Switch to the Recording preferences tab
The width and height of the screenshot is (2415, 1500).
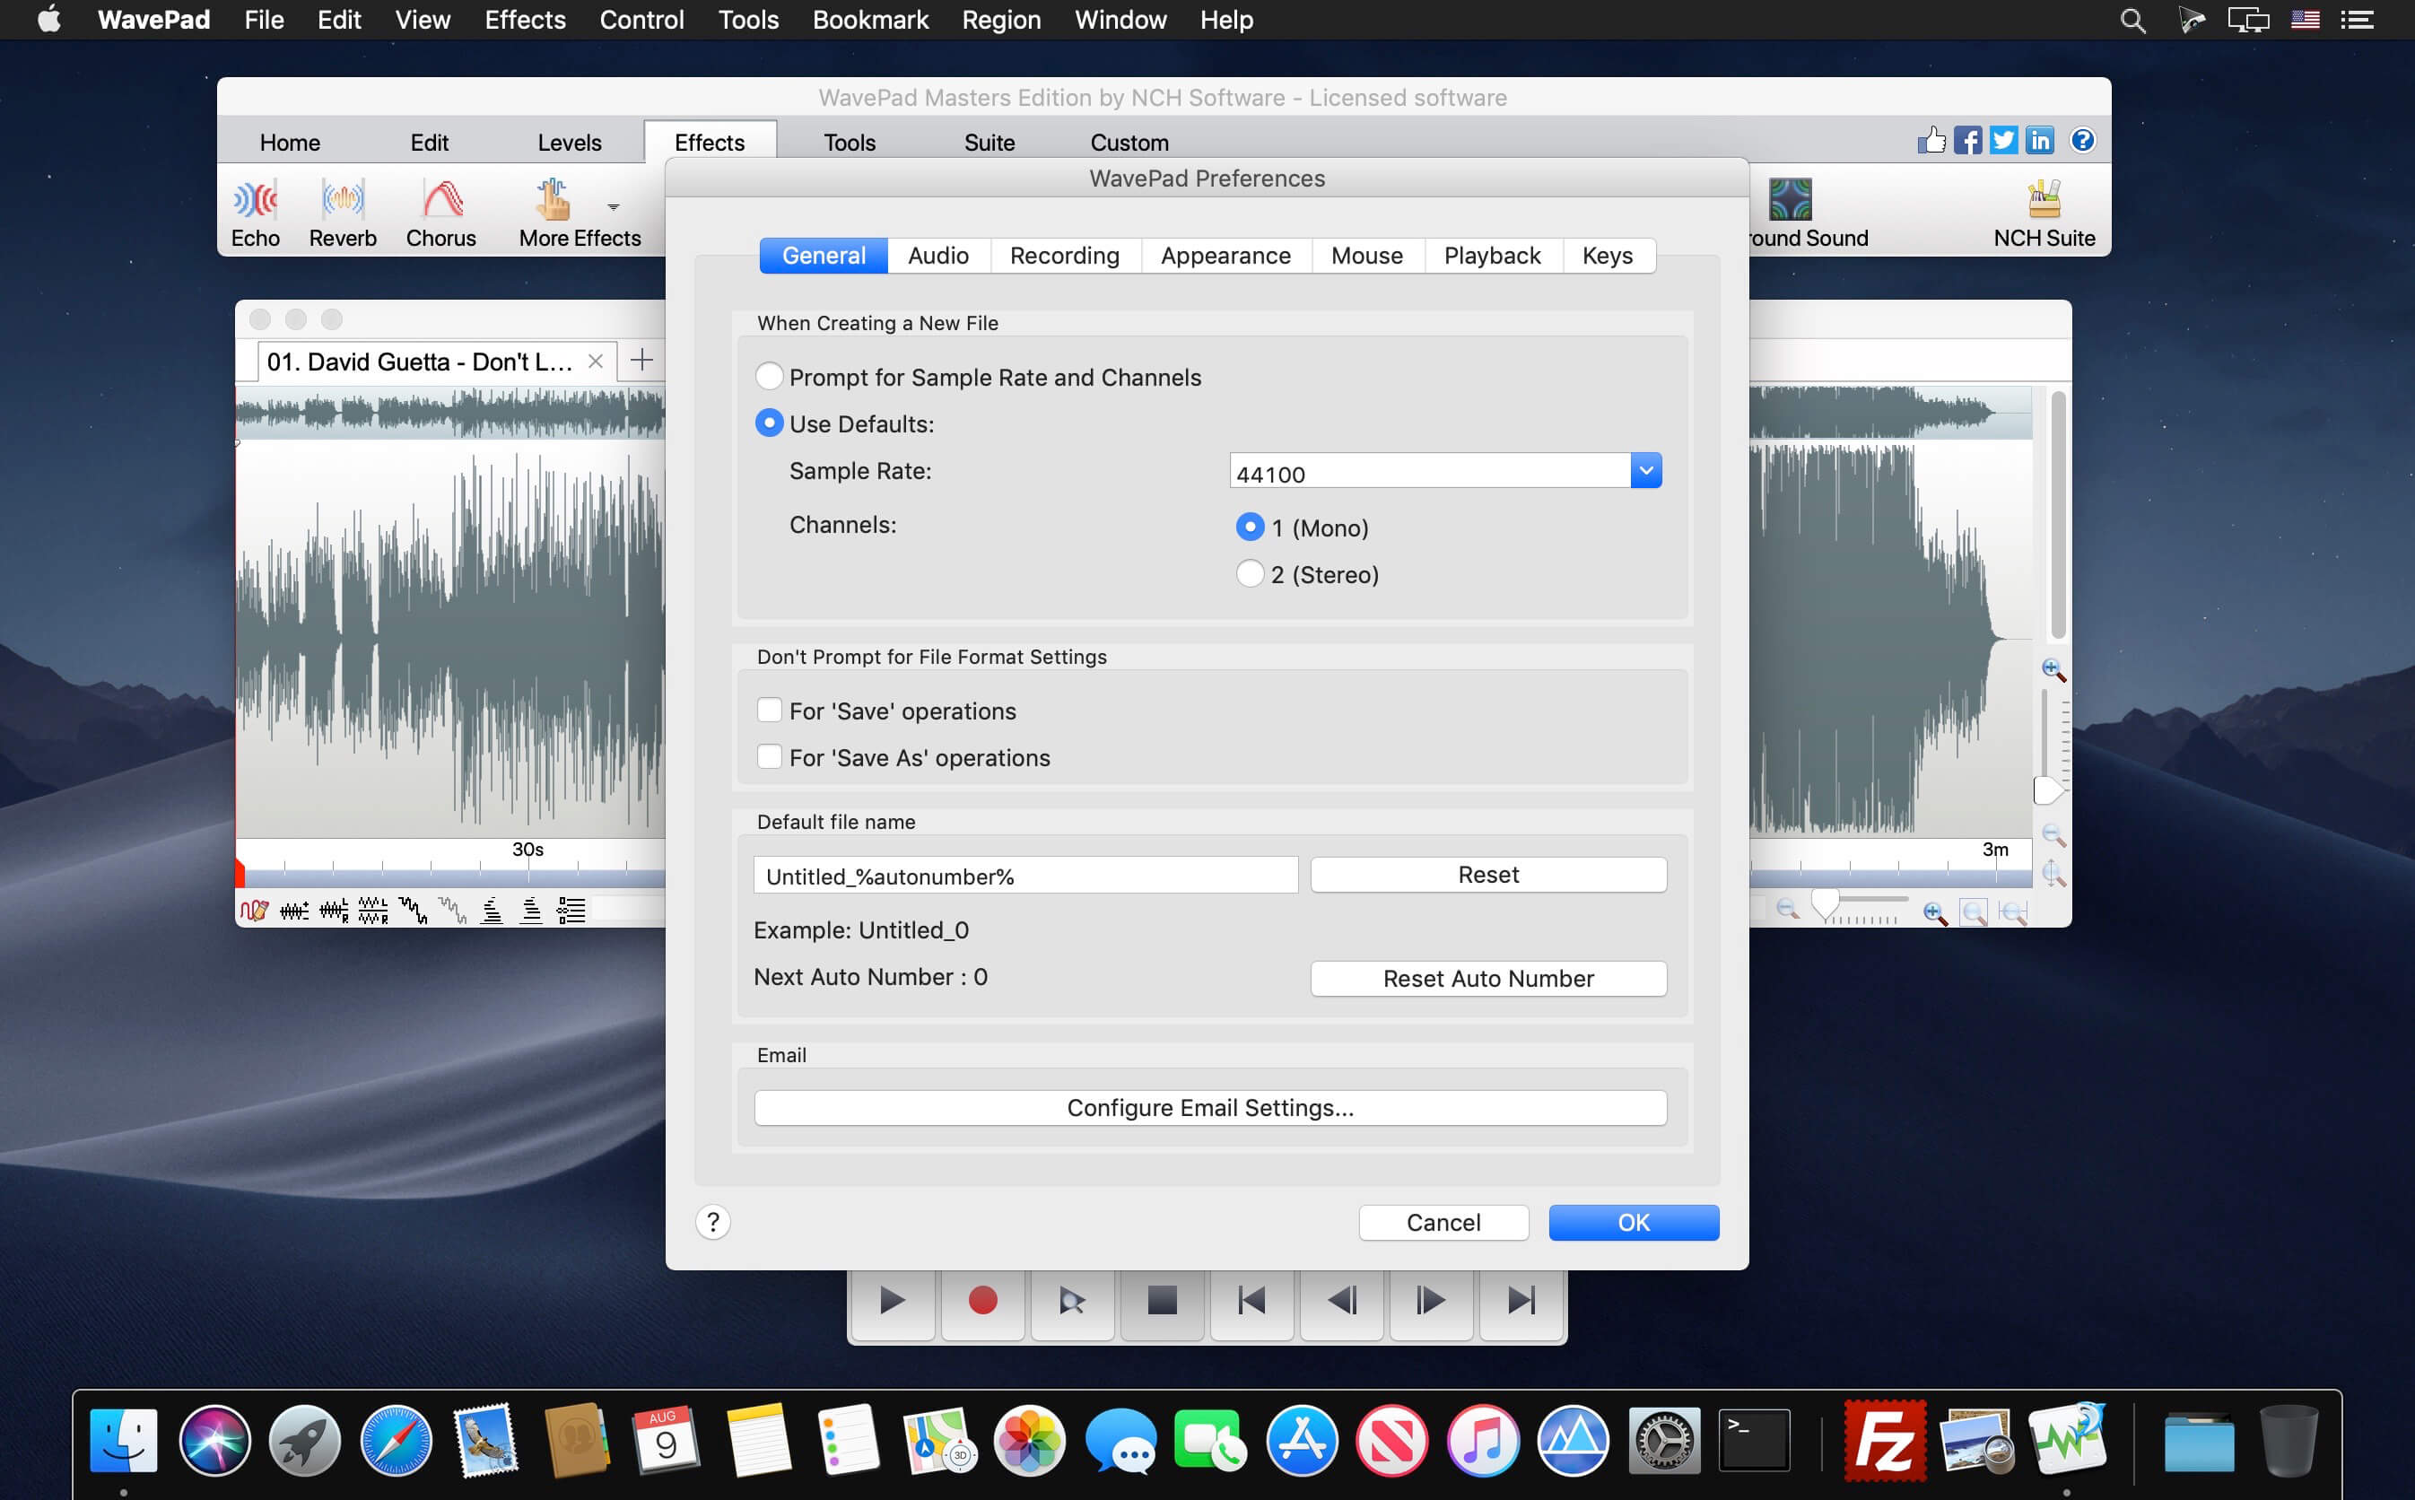(x=1064, y=256)
